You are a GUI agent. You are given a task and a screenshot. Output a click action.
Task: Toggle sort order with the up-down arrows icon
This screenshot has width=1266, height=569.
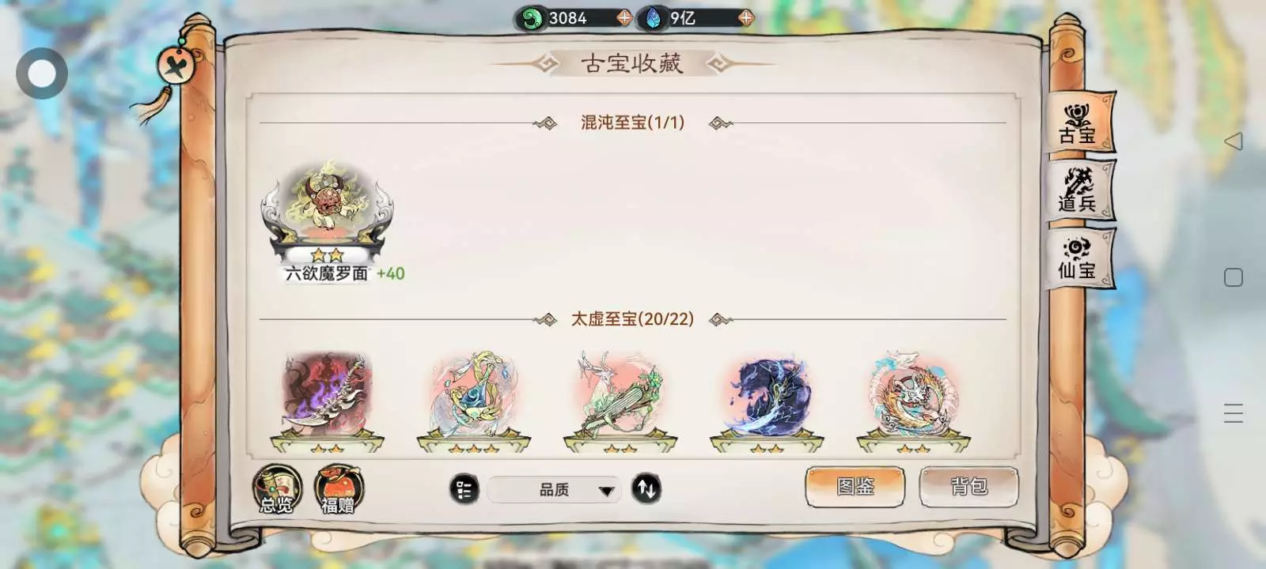click(x=646, y=489)
